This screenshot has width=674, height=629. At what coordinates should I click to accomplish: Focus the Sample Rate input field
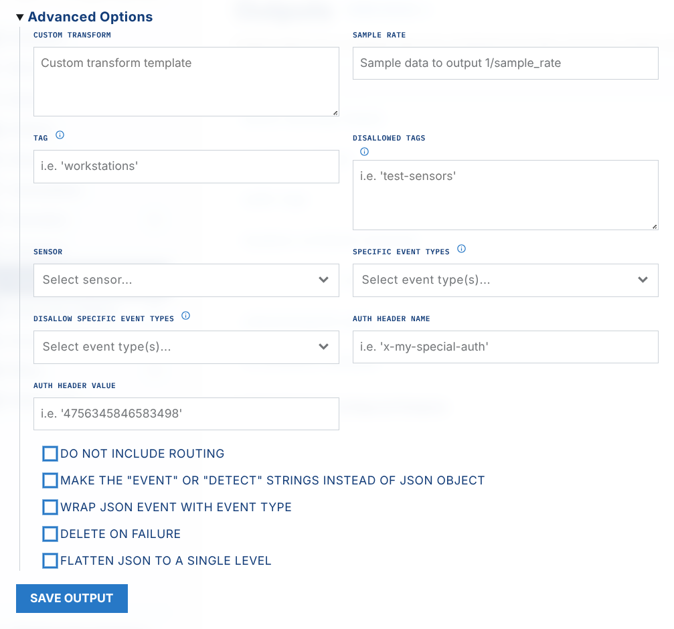click(505, 63)
